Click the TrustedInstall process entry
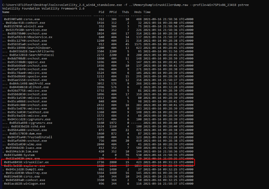The width and height of the screenshot is (269, 189). tap(30, 137)
